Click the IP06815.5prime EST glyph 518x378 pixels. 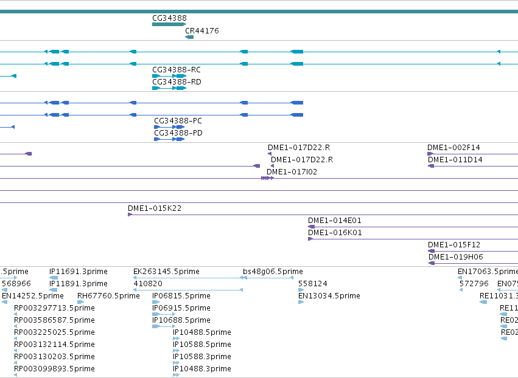(x=156, y=302)
